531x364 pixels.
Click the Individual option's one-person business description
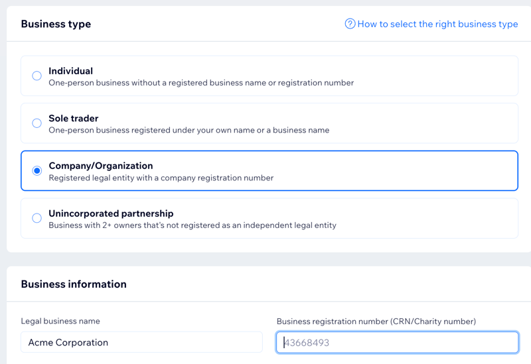click(200, 83)
